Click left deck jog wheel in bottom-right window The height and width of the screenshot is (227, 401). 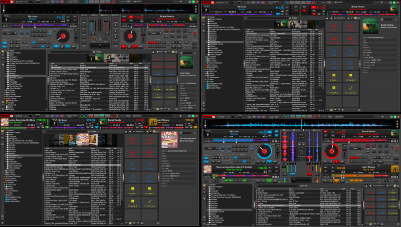click(265, 151)
